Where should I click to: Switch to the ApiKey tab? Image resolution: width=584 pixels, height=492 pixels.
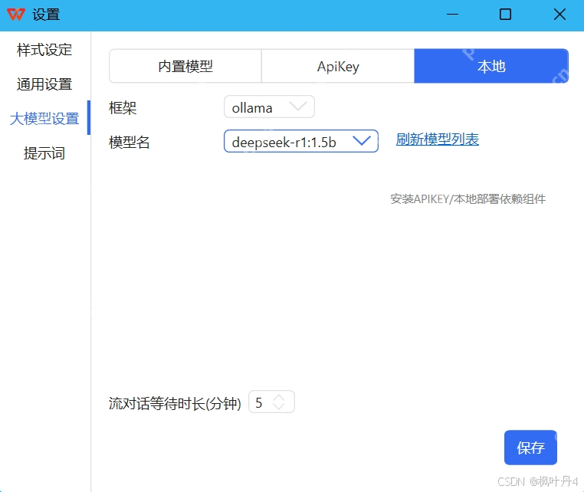tap(338, 67)
